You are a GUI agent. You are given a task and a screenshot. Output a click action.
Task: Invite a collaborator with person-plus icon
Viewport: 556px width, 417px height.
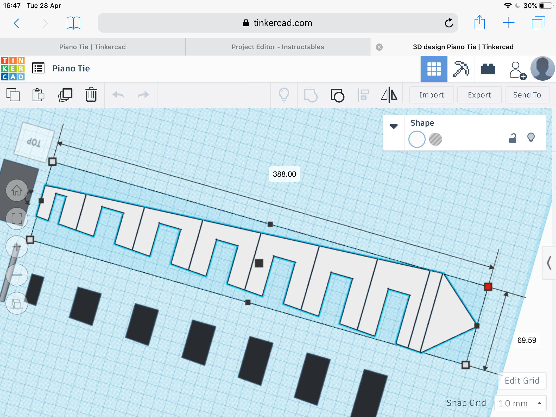pos(517,70)
